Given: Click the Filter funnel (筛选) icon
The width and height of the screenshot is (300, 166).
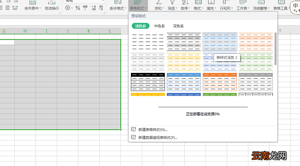Looking at the screenshot, I should [172, 2].
